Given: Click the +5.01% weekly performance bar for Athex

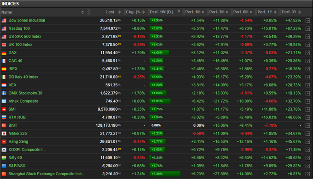Looking at the screenshot, I should pyautogui.click(x=160, y=101).
